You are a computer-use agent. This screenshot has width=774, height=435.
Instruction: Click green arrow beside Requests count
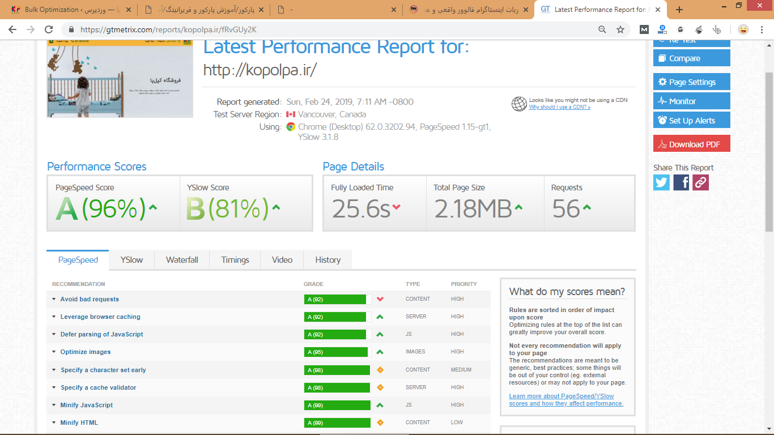coord(586,207)
